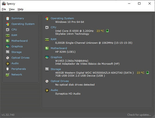Select Operating System in the sidebar
Image resolution: width=155 pixels, height=118 pixels.
[x=23, y=24]
